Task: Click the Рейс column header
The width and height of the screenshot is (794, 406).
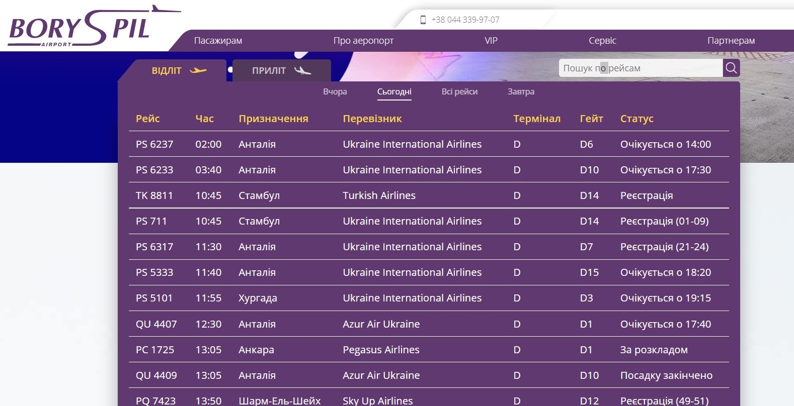Action: tap(147, 119)
